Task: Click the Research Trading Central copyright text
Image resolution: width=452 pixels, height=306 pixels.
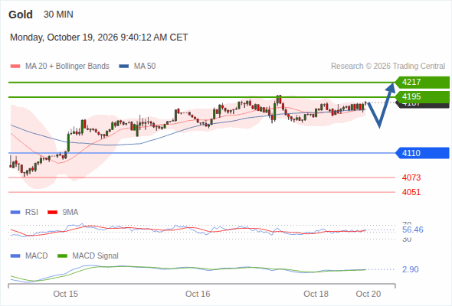Action: [x=388, y=67]
